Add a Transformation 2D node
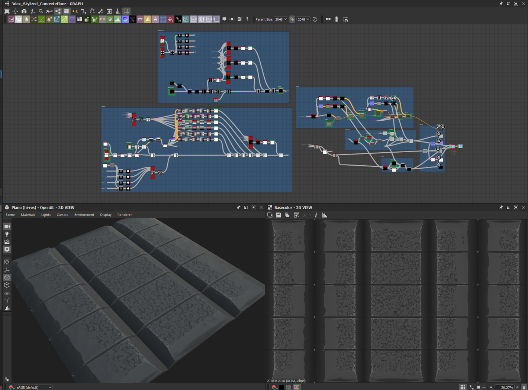 point(163,19)
